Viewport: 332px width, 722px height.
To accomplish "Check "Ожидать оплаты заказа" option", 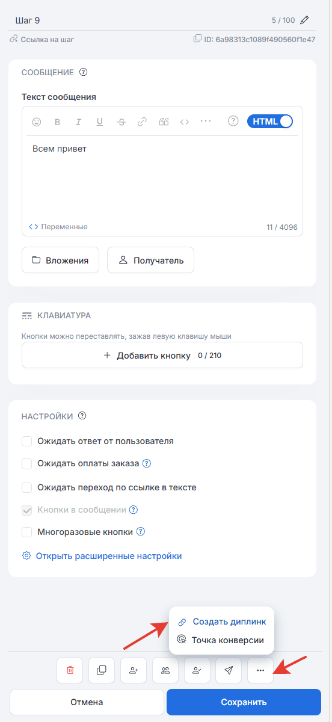I will click(x=26, y=464).
